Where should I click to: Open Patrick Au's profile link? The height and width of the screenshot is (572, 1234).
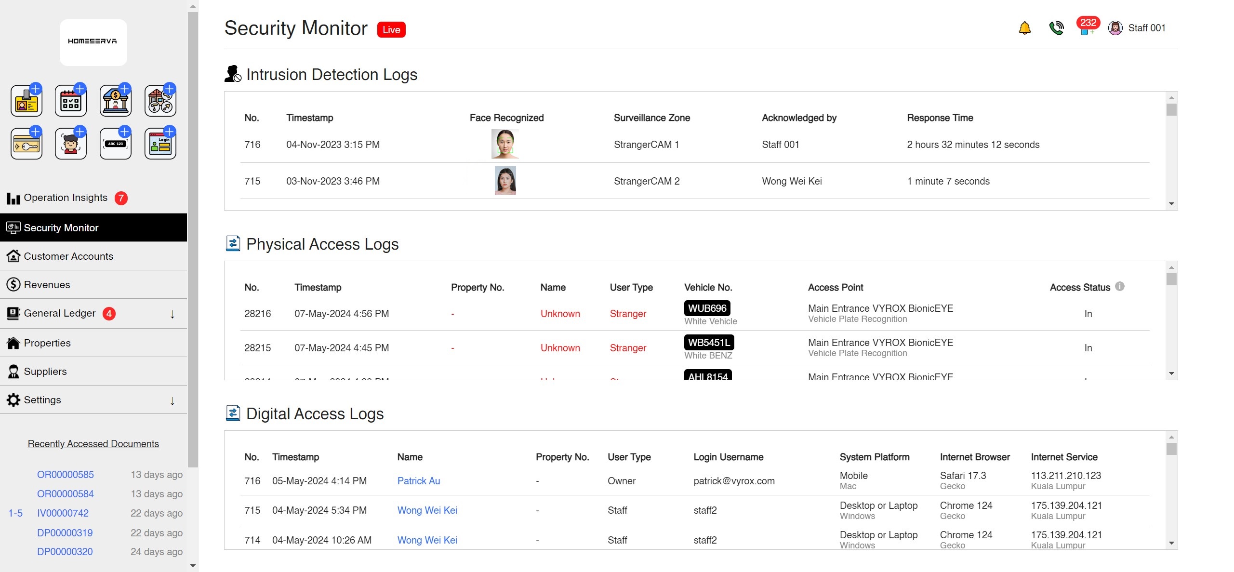tap(418, 480)
